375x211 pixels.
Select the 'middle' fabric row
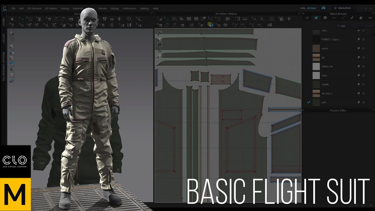pyautogui.click(x=338, y=84)
